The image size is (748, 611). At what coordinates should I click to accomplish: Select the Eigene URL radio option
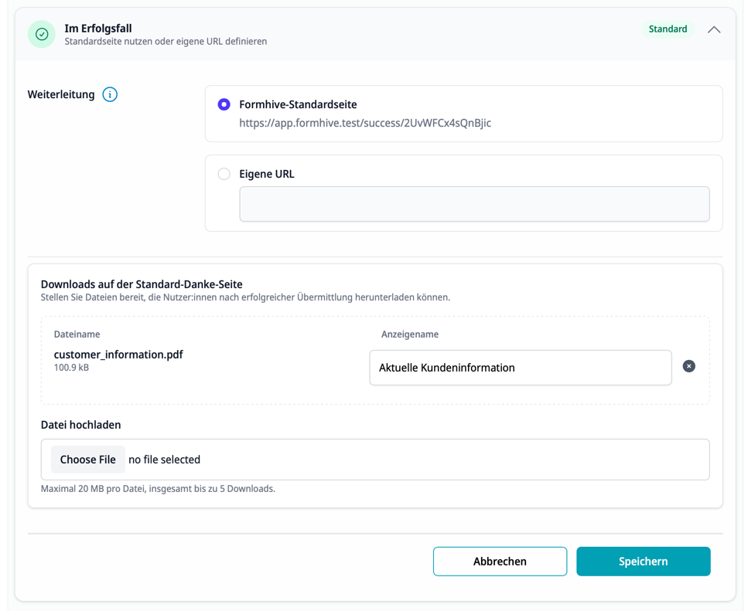(224, 174)
